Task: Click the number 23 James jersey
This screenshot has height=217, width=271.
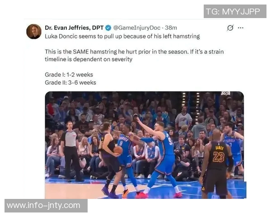Action: point(218,155)
